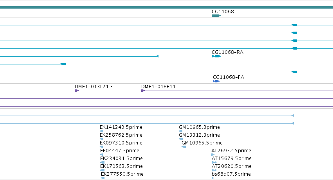Select the CG11068-RA transcript glyph
This screenshot has width=333, height=180.
tap(216, 56)
